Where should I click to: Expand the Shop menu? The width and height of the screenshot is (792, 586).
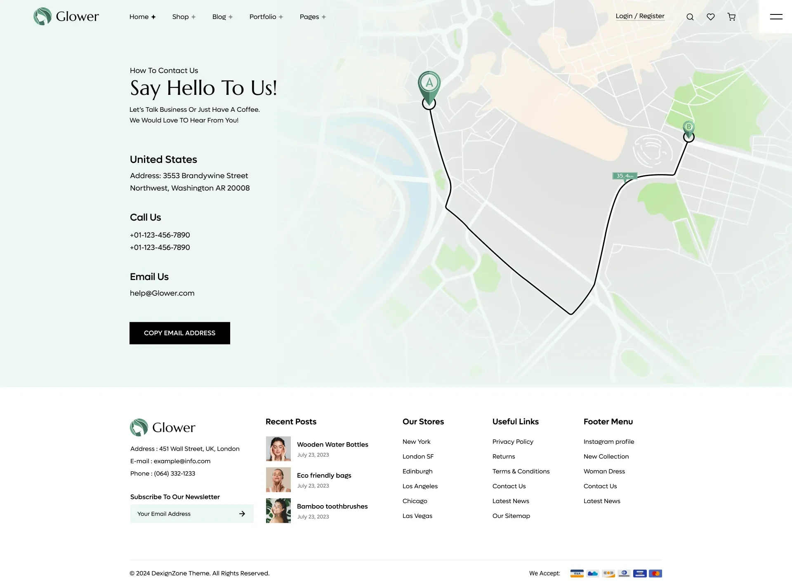coord(184,17)
